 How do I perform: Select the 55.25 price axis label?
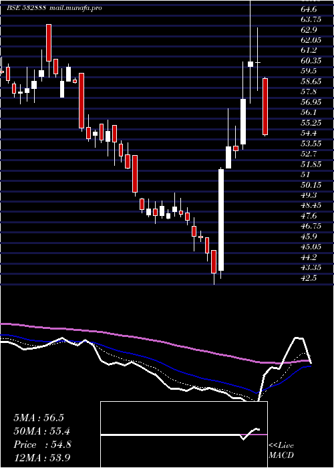coord(311,122)
